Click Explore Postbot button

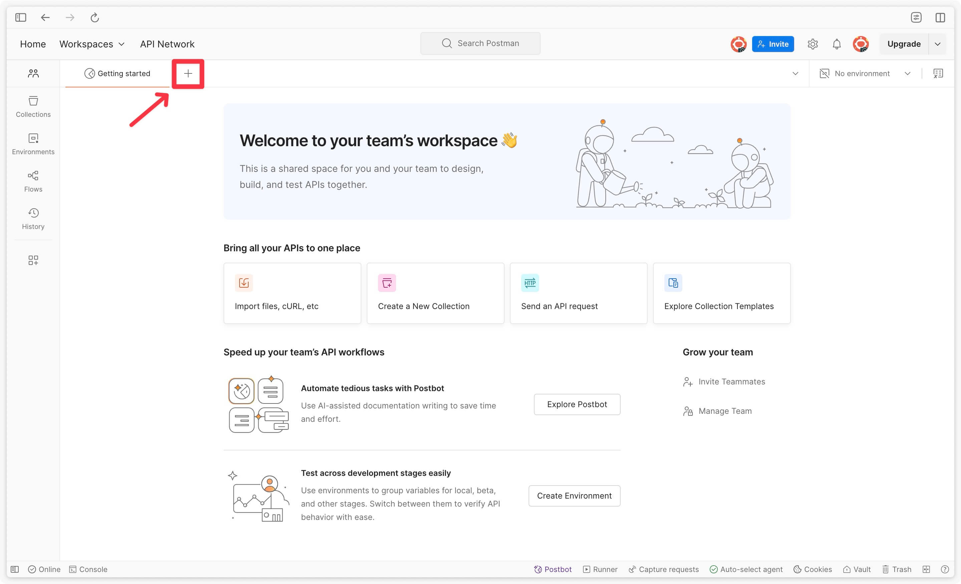[x=577, y=404]
